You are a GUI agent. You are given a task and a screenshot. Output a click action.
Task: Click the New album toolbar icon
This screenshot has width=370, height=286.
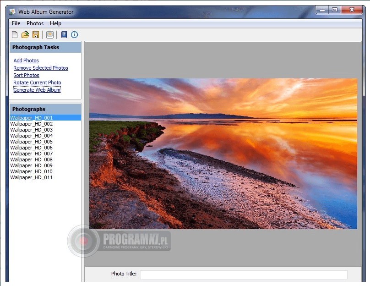[15, 35]
